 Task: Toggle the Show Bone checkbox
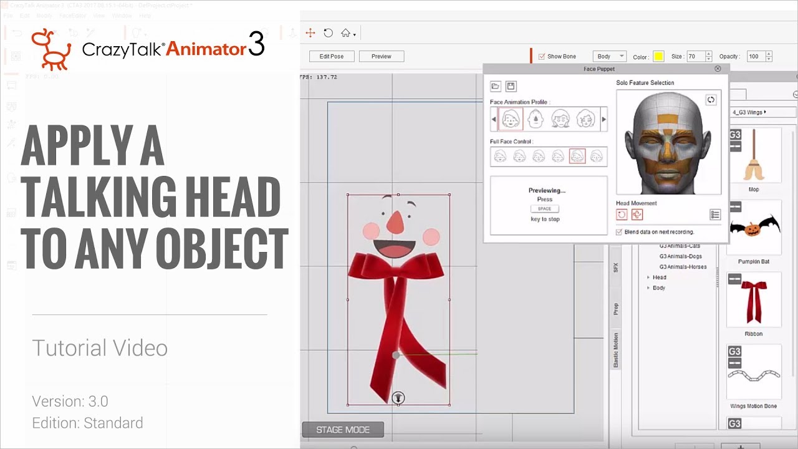pos(542,56)
